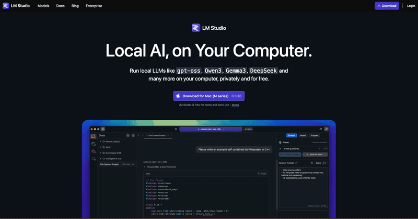Click the Apple icon on the download button
The height and width of the screenshot is (219, 418).
pos(178,96)
